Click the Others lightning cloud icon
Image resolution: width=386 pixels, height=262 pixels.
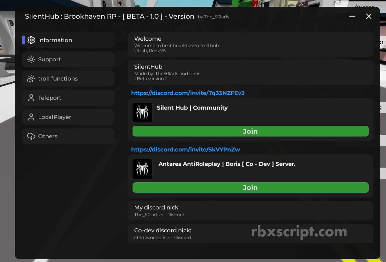coord(31,136)
